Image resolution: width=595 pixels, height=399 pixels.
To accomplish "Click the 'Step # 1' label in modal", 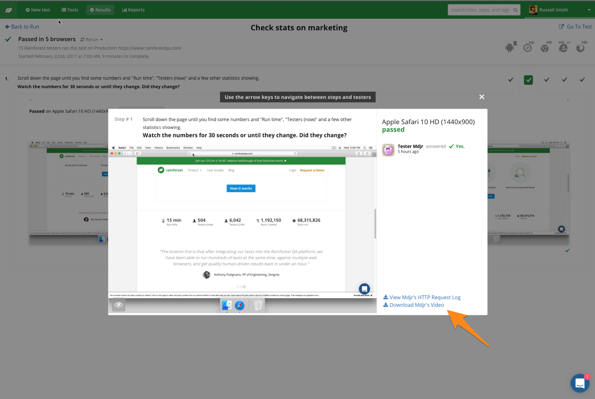I will coord(123,119).
